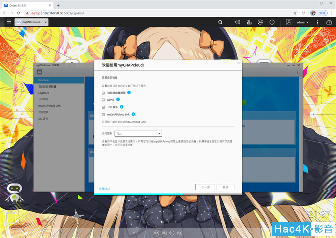
Task: Open the external devices icon
Action: [x=260, y=22]
